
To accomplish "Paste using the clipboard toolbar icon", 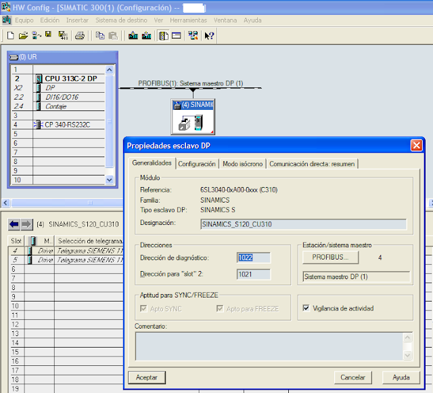I will pos(113,36).
